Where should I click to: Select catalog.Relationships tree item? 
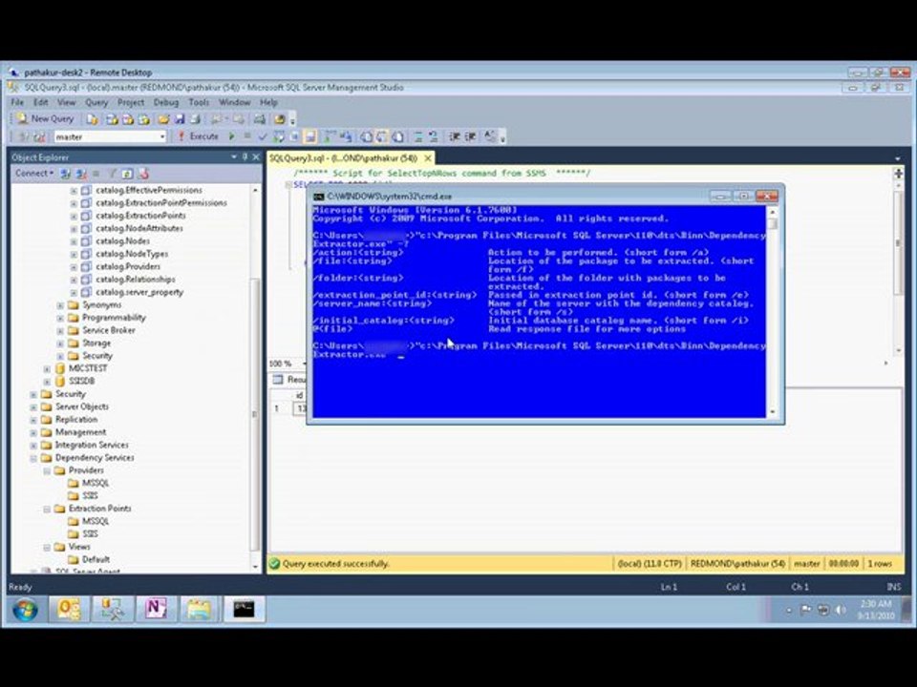135,280
